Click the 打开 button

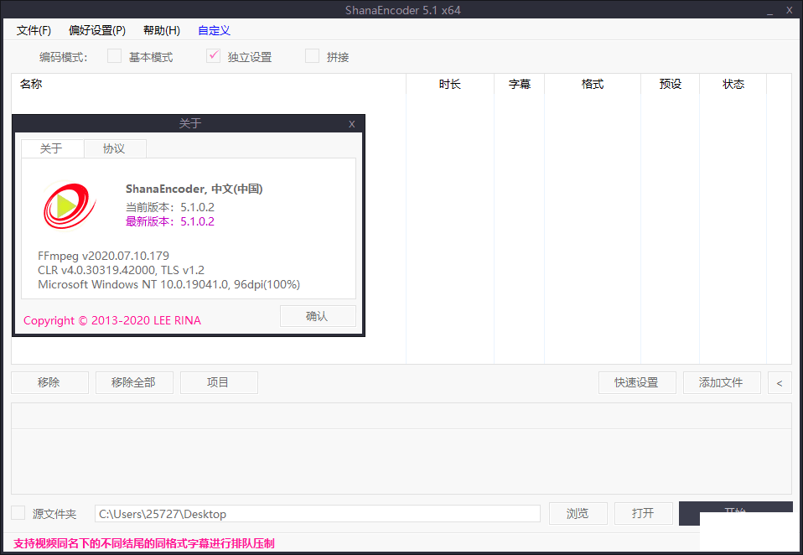(643, 513)
